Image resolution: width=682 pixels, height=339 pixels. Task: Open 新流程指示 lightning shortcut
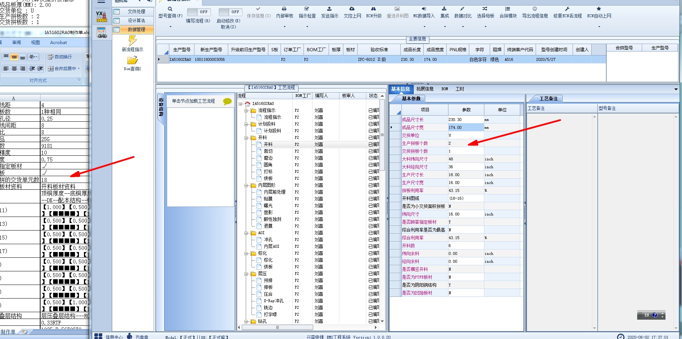pos(132,43)
